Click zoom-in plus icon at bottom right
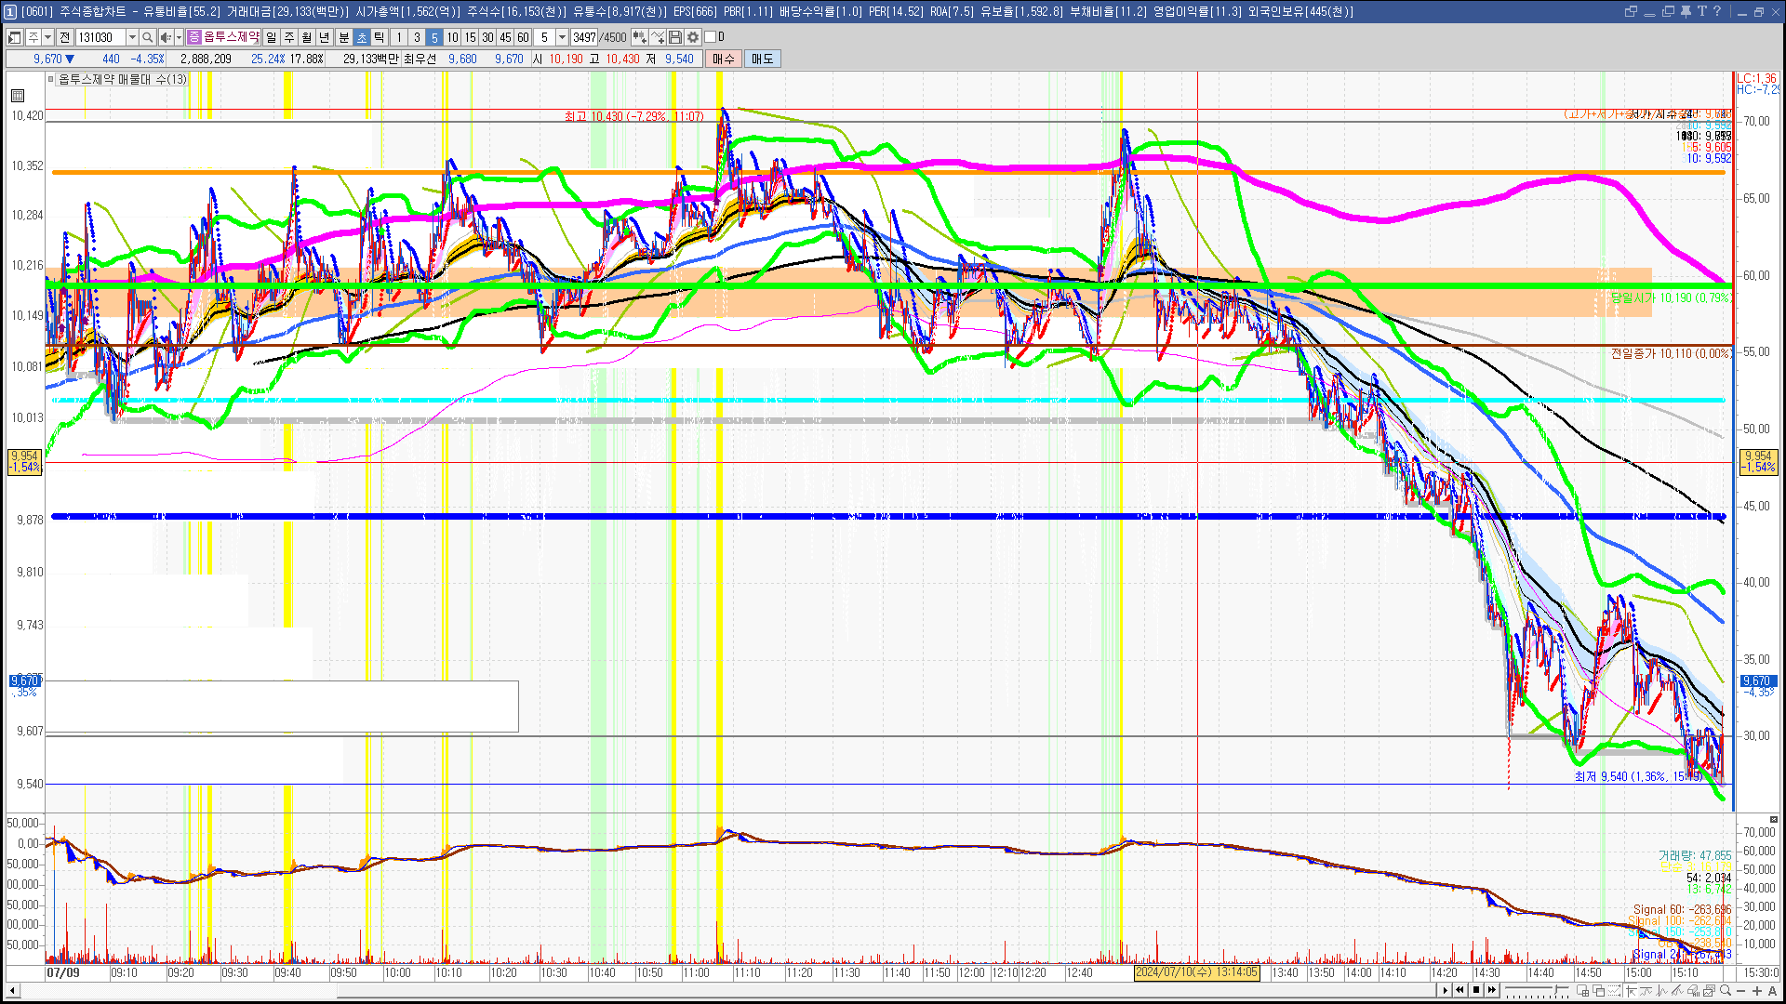The image size is (1786, 1004). (x=1757, y=991)
